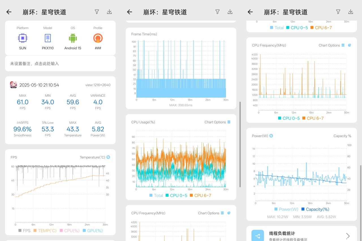Tap the game app icon beside 2025-05-10 timestamp
The height and width of the screenshot is (241, 362).
(x=14, y=85)
